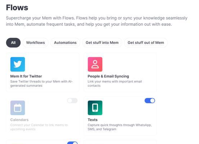
Task: Disable the Texts flow toggle
Action: point(150,100)
